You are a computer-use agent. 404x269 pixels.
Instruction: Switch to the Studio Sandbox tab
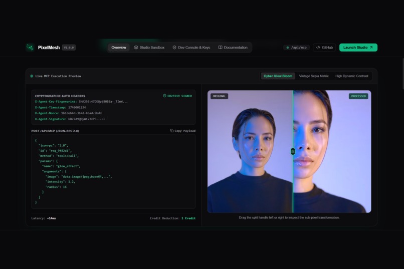(x=149, y=48)
